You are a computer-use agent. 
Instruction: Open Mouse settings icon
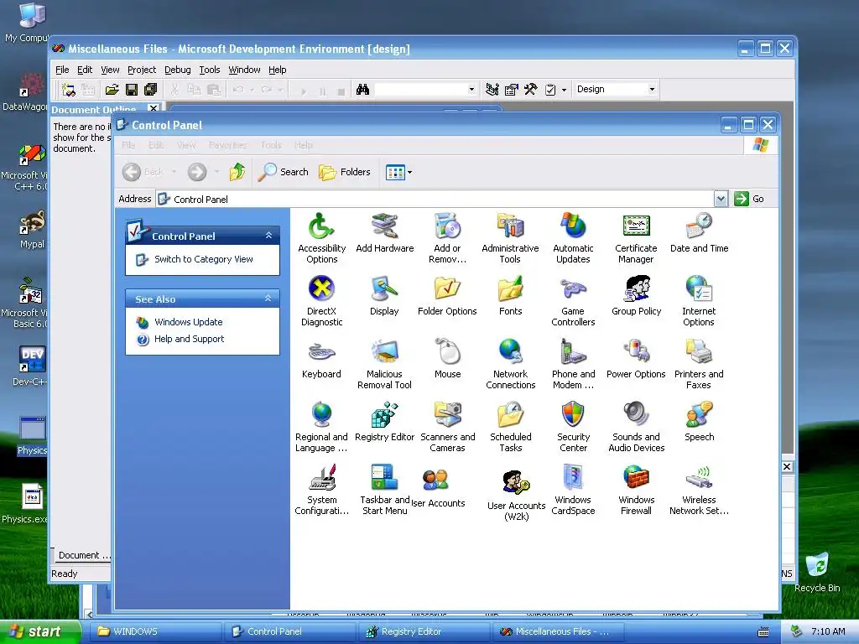448,360
